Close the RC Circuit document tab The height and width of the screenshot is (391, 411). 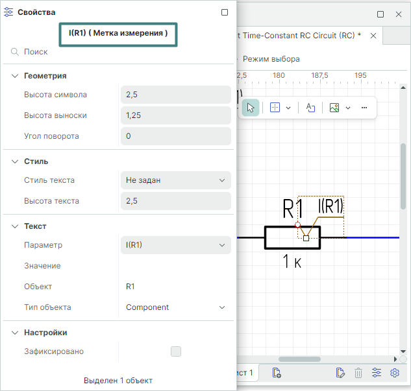pos(373,36)
